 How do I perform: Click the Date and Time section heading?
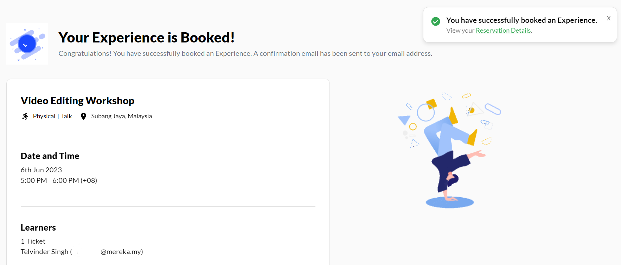[50, 156]
